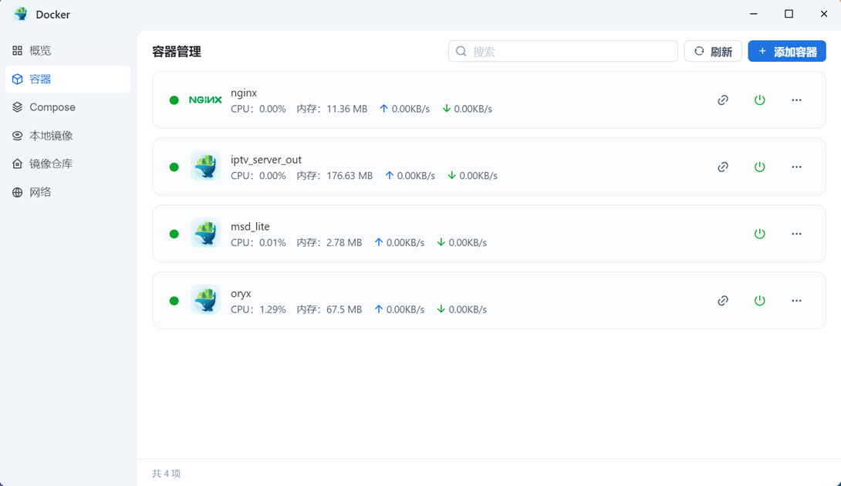Click oryx memory value 67.5 MB
841x486 pixels.
click(x=344, y=309)
